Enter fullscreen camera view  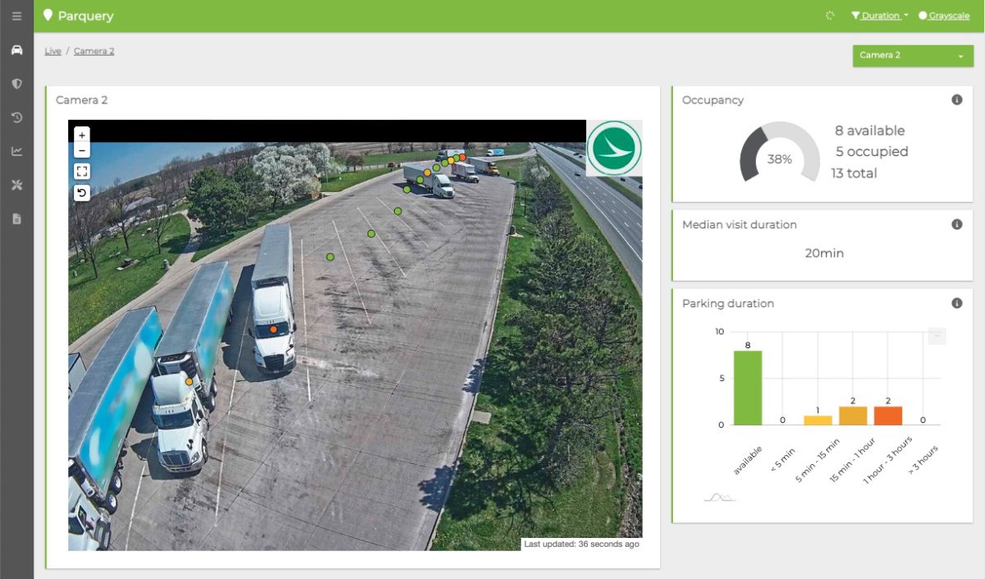(82, 172)
